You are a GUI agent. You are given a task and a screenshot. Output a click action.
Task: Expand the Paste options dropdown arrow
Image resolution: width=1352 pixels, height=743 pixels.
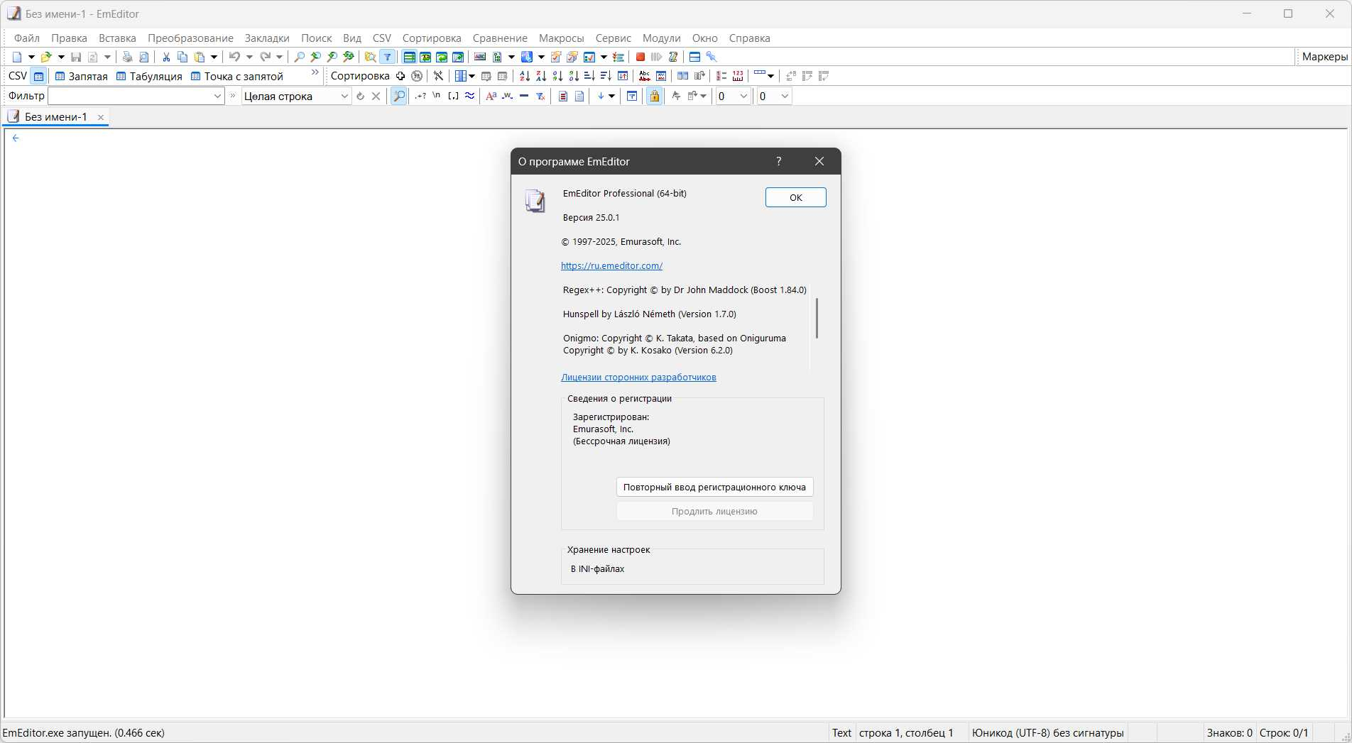(x=214, y=57)
